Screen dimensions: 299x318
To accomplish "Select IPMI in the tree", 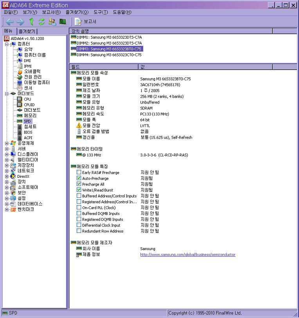I will pyautogui.click(x=28, y=66).
